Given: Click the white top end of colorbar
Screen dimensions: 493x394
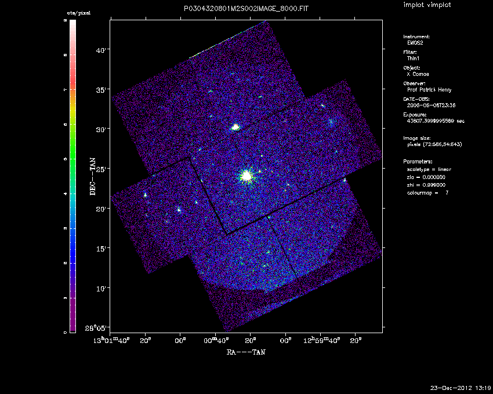Looking at the screenshot, I should pos(72,24).
